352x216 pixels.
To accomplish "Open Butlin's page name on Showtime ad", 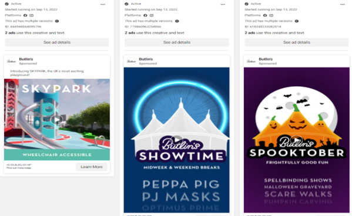I will [x=146, y=59].
